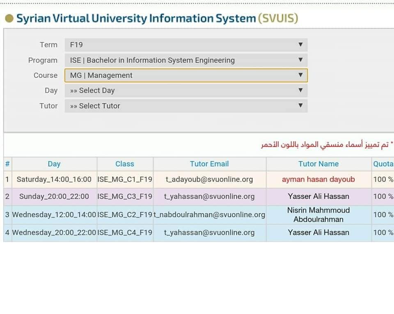This screenshot has height=314, width=394.
Task: Click email t_adayoub@svuonline.org
Action: coord(209,180)
